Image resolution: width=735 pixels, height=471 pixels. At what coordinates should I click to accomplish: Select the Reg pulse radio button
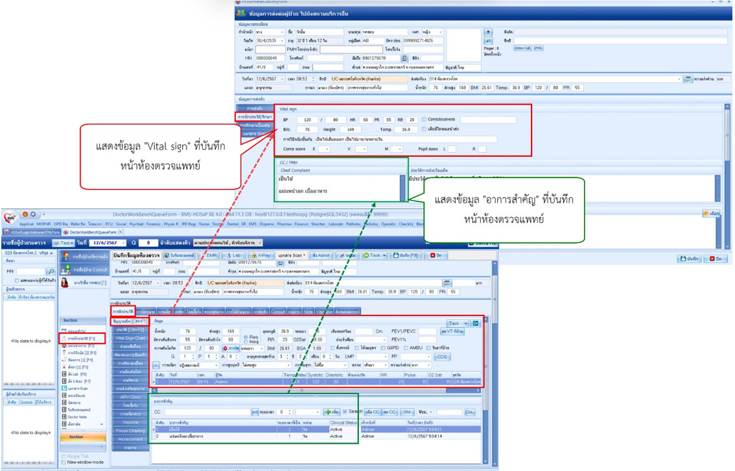click(246, 337)
